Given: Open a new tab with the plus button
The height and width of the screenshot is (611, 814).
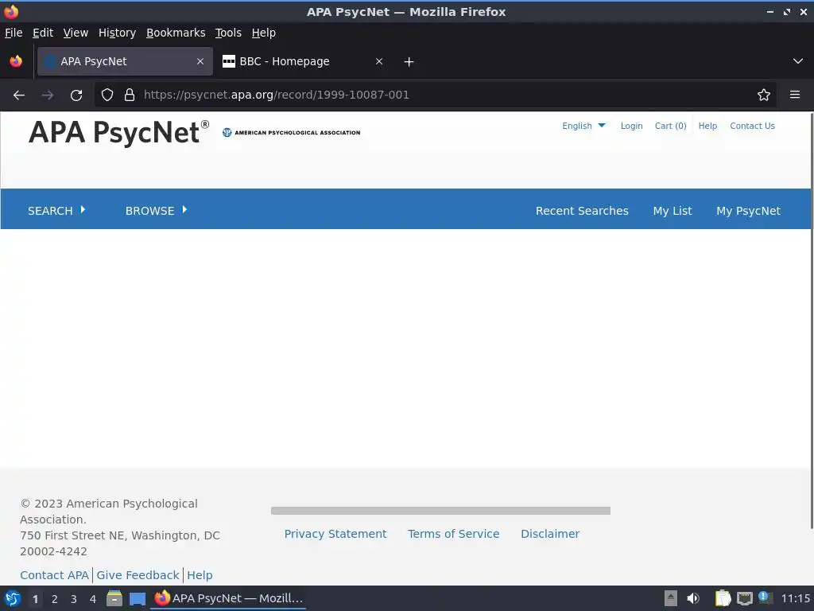Looking at the screenshot, I should point(409,62).
